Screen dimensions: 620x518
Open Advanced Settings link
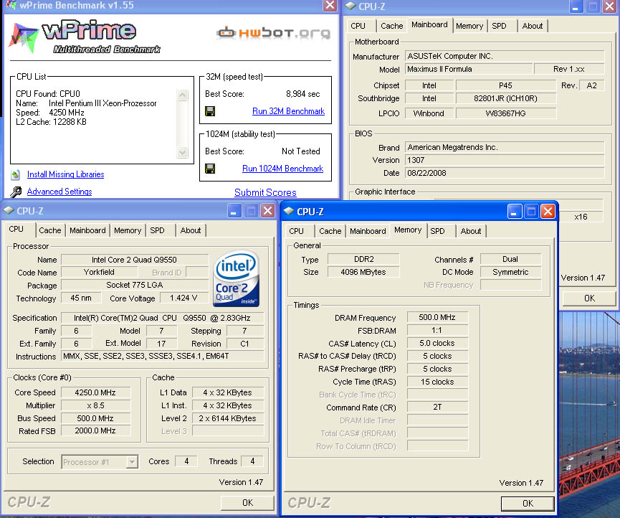pyautogui.click(x=59, y=192)
